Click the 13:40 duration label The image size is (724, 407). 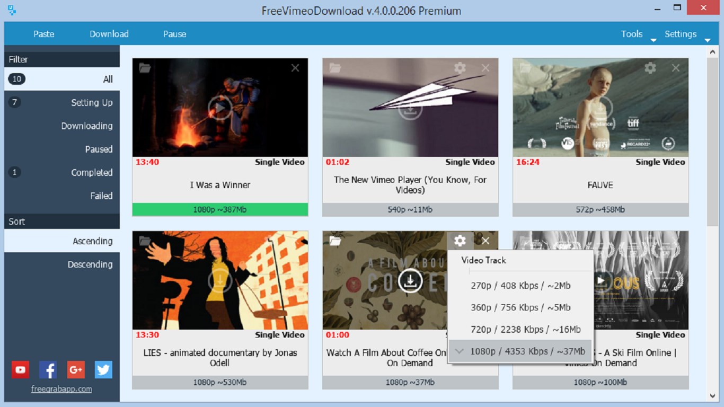[147, 162]
